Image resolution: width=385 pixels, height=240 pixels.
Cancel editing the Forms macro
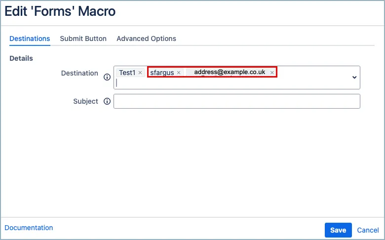click(368, 230)
